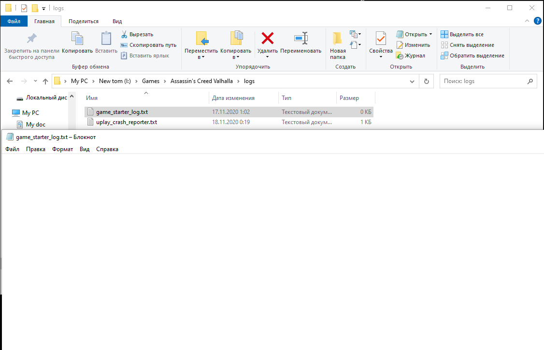Delete the file with red X Удалить
Viewport: 544px width, 350px height.
268,45
